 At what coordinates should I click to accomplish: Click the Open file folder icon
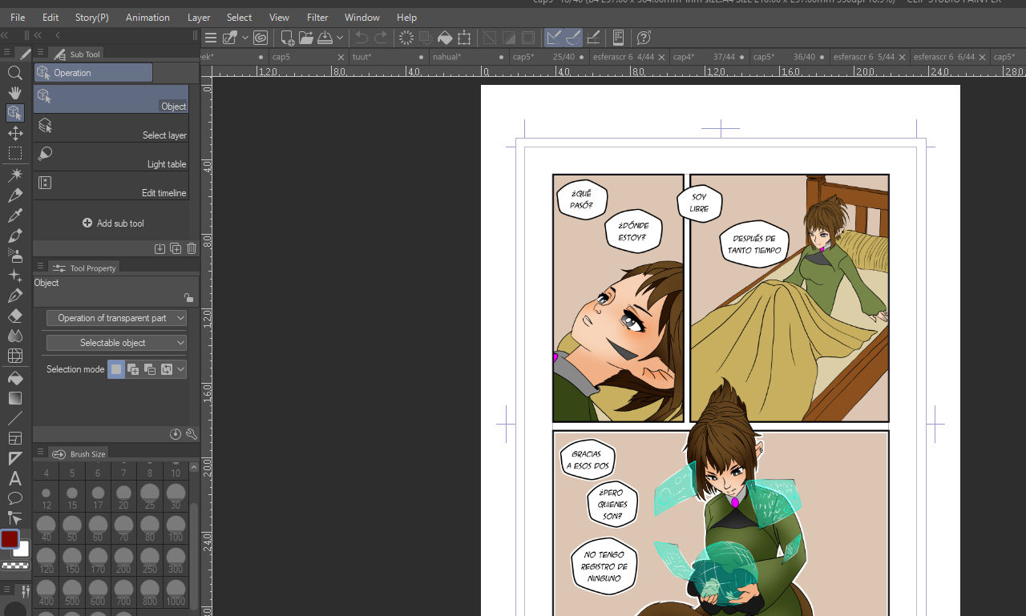pos(306,38)
